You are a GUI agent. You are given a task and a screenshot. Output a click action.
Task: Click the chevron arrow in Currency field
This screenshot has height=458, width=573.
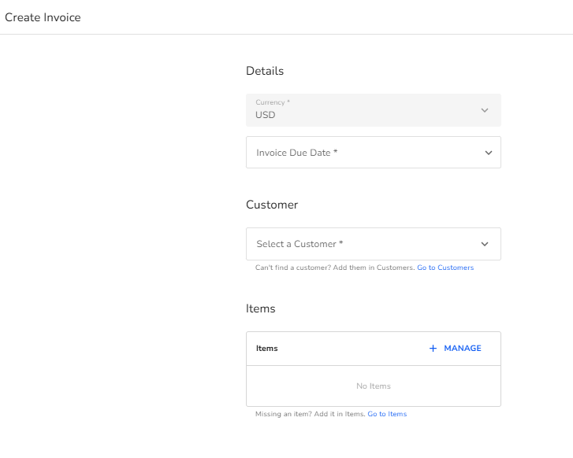(x=485, y=110)
